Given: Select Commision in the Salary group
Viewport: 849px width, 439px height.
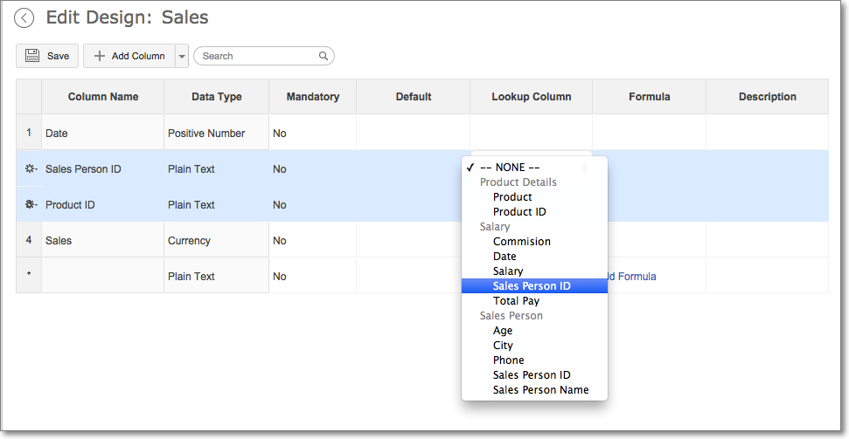Looking at the screenshot, I should click(x=521, y=242).
